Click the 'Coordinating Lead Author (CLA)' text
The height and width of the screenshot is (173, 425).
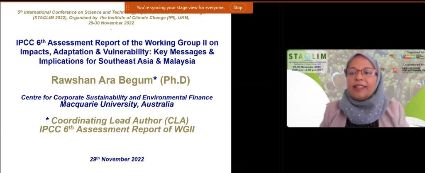[117, 120]
